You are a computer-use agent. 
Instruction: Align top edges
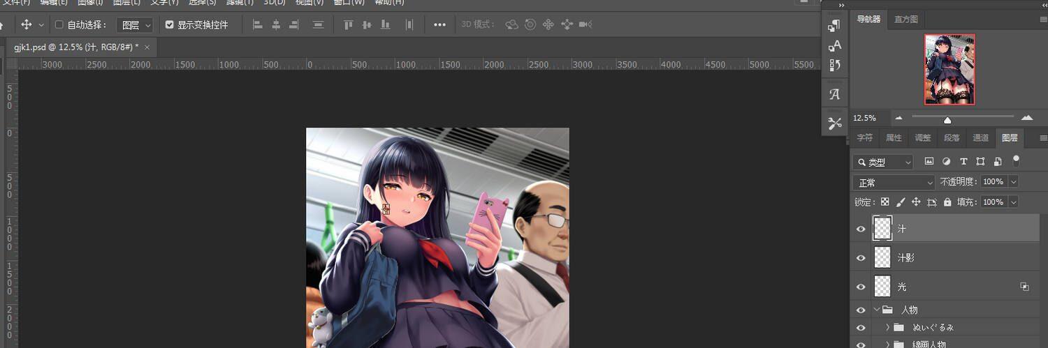pyautogui.click(x=348, y=24)
